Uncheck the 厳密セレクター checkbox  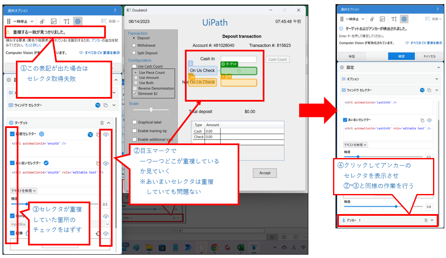pos(12,133)
